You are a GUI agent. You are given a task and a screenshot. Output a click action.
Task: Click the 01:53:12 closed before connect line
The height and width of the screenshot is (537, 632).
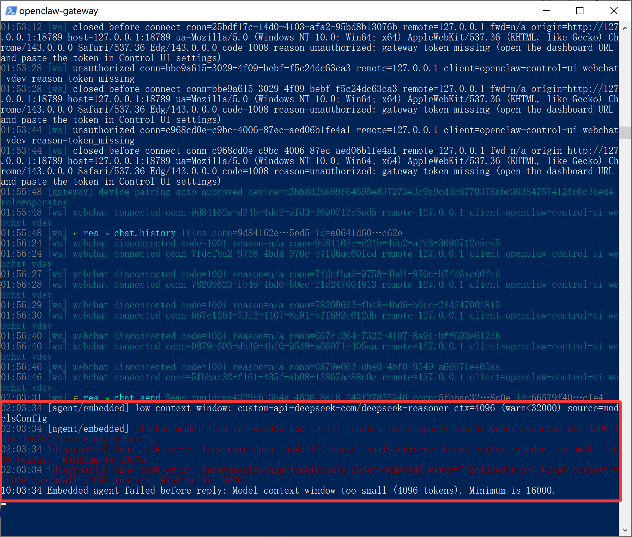(309, 42)
